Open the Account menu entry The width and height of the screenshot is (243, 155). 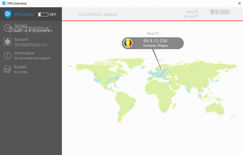pos(31,41)
